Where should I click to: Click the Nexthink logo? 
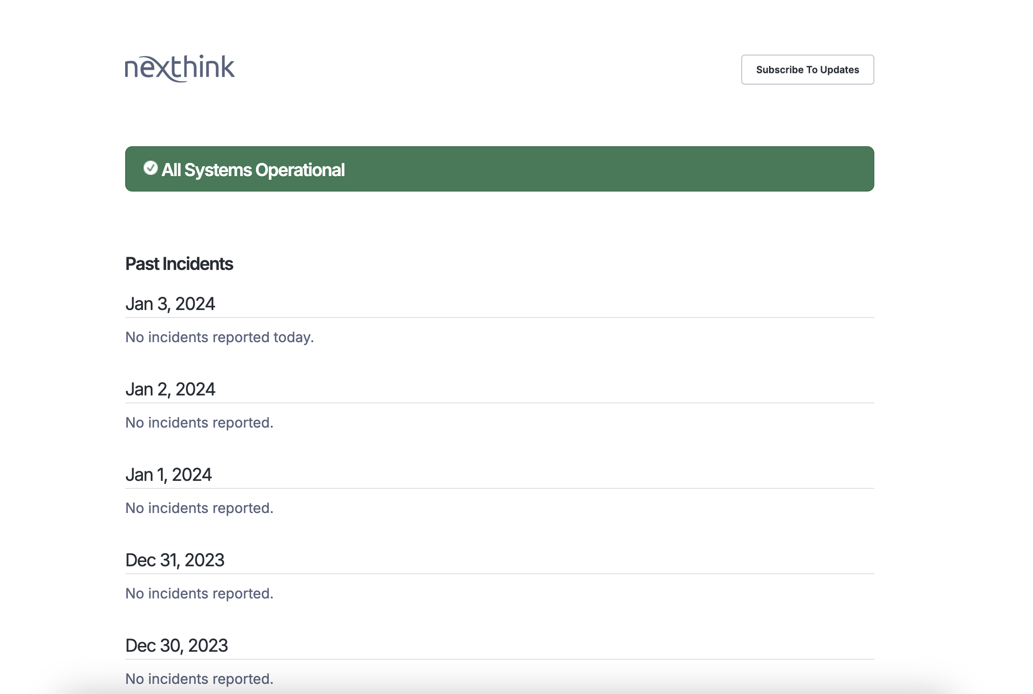(179, 69)
